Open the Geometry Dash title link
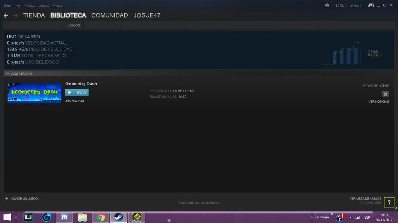Viewport: 398px width, 223px height. coord(81,84)
